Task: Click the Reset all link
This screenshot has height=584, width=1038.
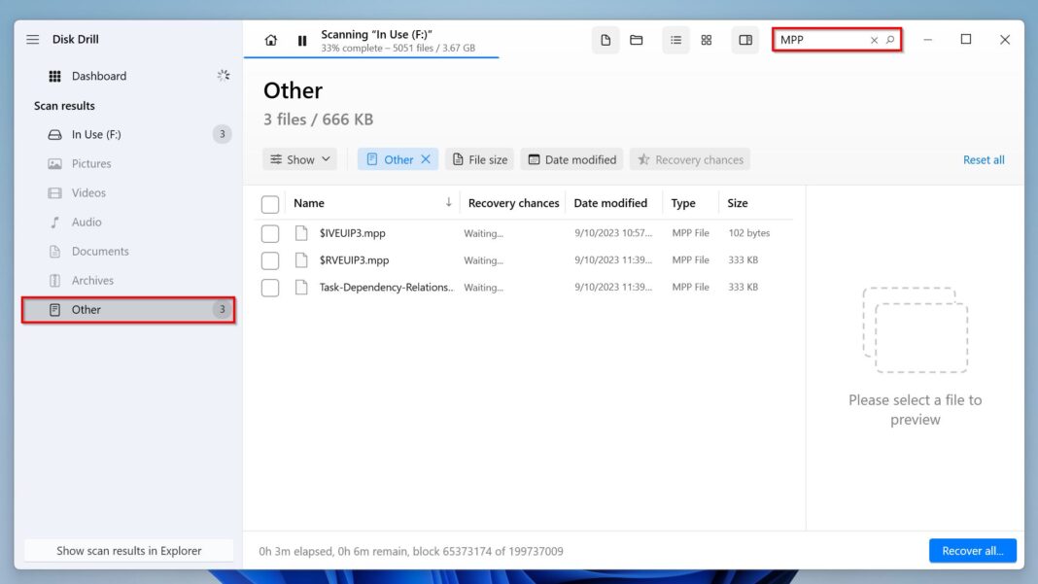Action: coord(984,158)
